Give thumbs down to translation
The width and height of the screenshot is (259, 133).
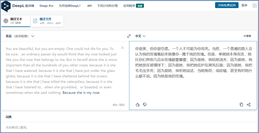145,105
